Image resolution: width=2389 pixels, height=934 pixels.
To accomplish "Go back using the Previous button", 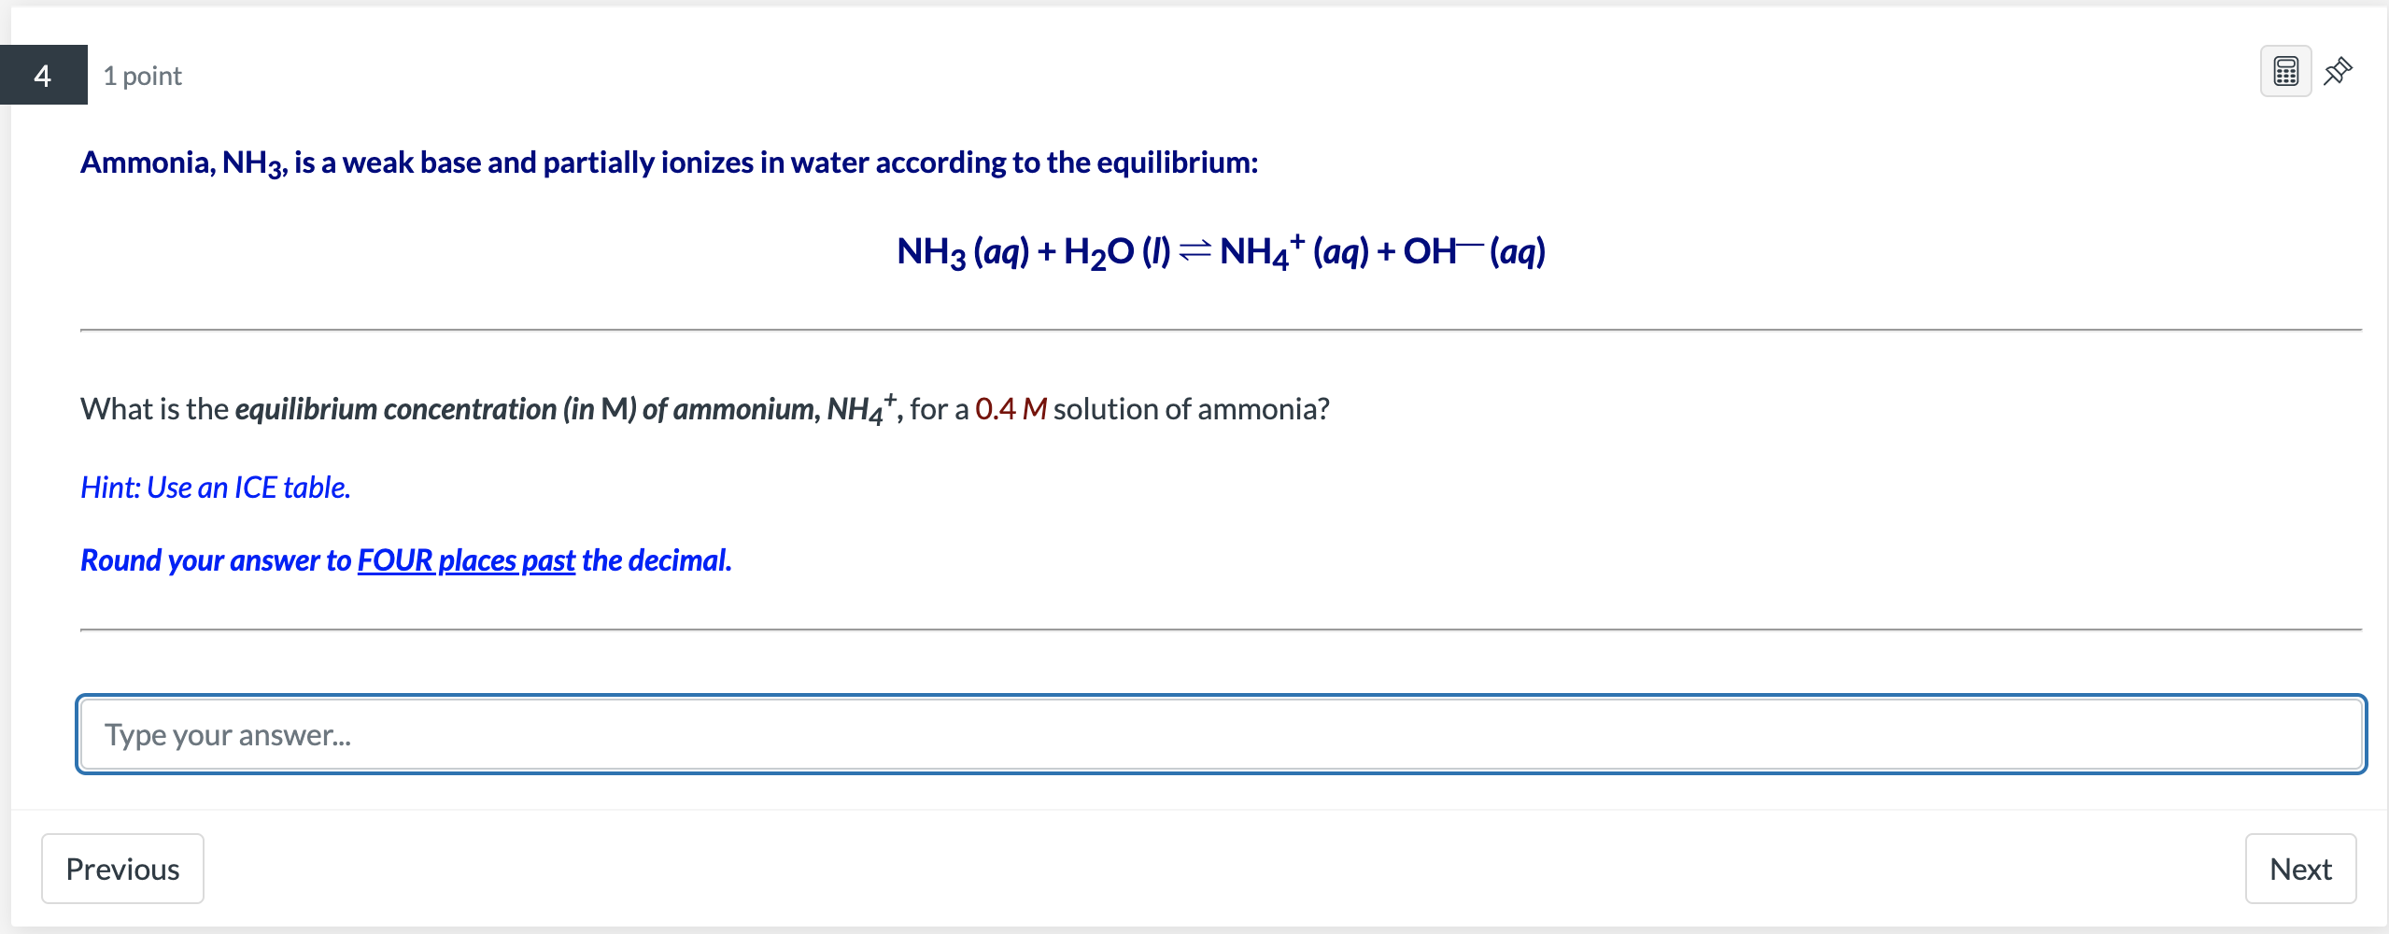I will coord(121,868).
